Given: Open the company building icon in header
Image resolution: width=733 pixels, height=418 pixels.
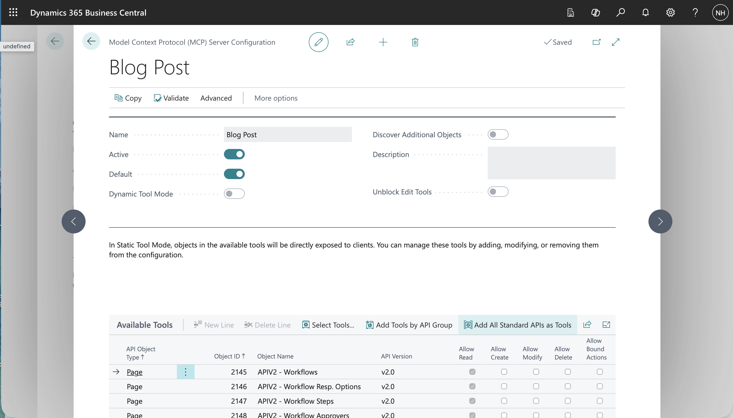Looking at the screenshot, I should coord(570,12).
